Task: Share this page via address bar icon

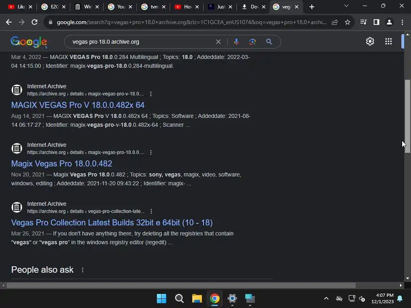Action: point(335,22)
